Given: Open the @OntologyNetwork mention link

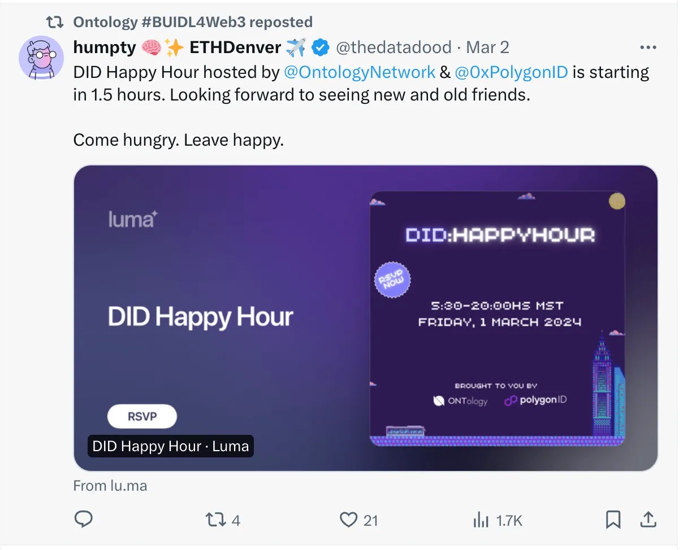Looking at the screenshot, I should tap(360, 72).
